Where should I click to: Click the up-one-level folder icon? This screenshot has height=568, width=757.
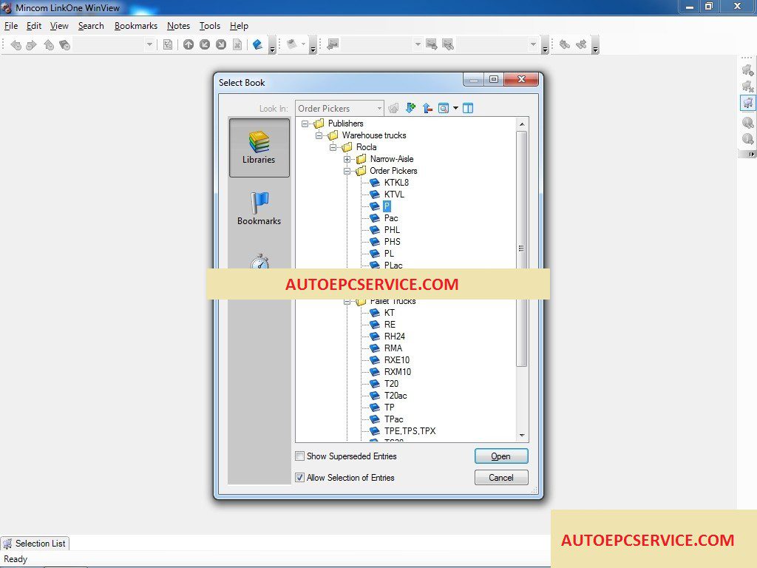[427, 108]
